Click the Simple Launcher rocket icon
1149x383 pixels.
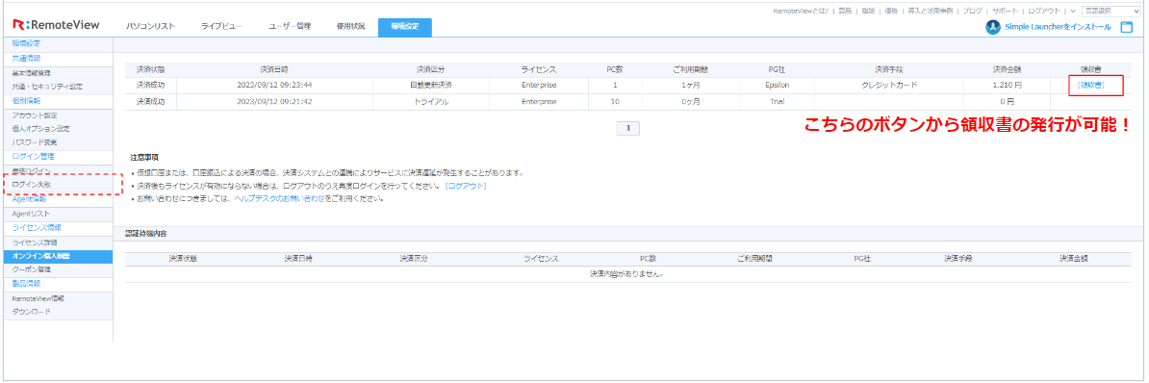(x=993, y=27)
